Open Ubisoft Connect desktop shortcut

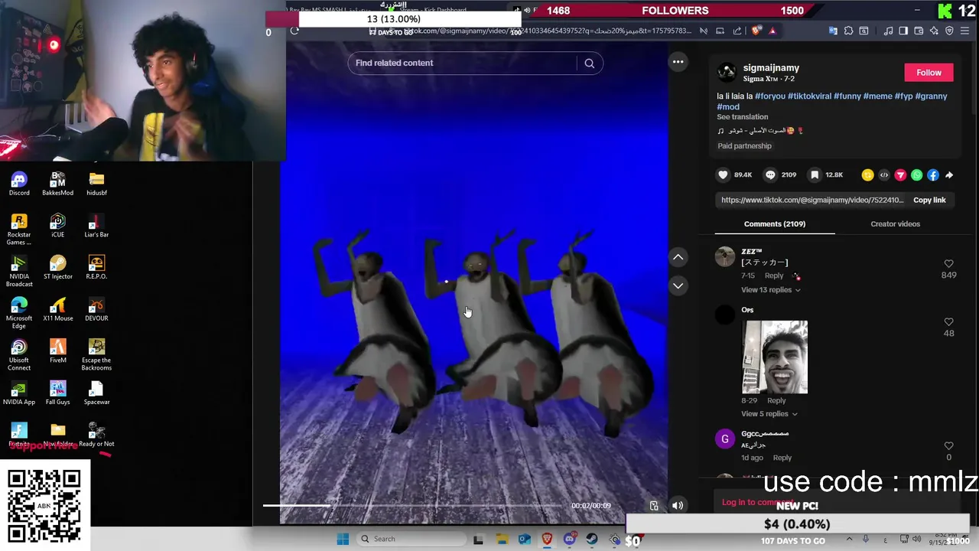(x=19, y=355)
